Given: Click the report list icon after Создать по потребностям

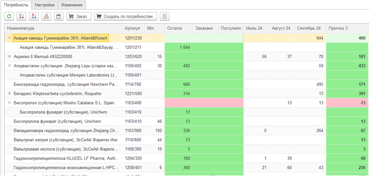Looking at the screenshot, I should 165,16.
